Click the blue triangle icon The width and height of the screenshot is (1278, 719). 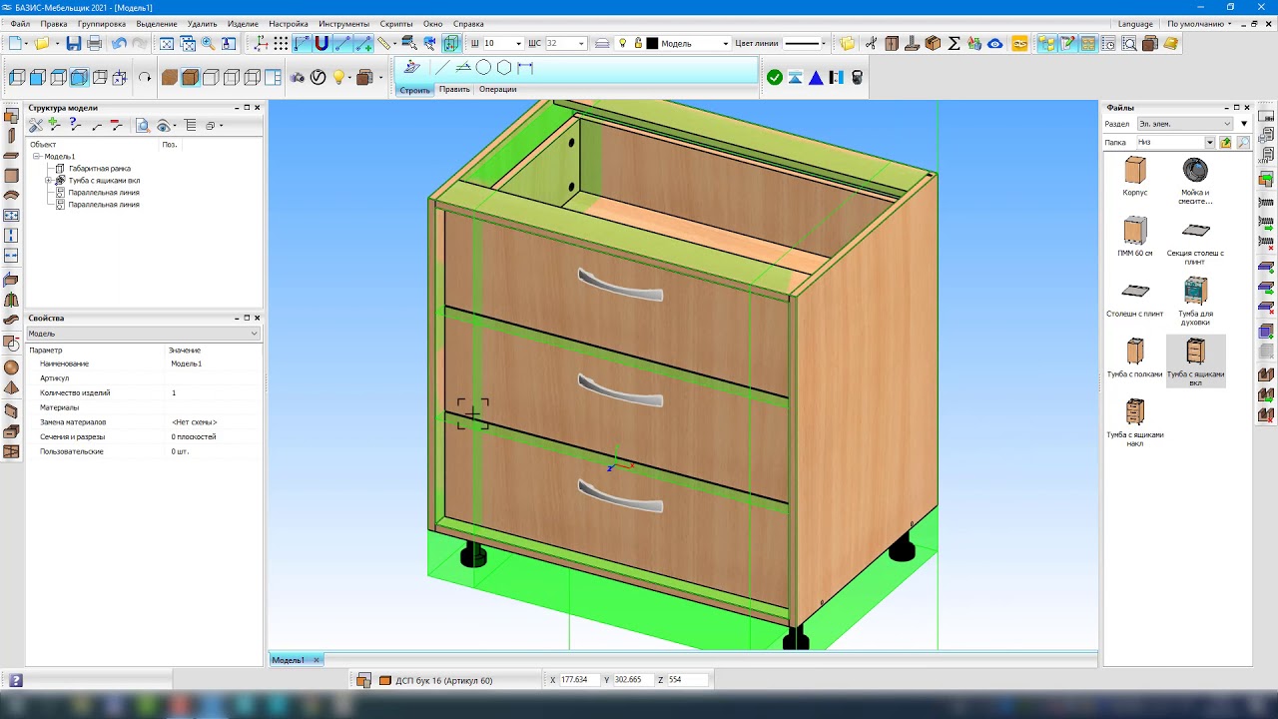[816, 77]
